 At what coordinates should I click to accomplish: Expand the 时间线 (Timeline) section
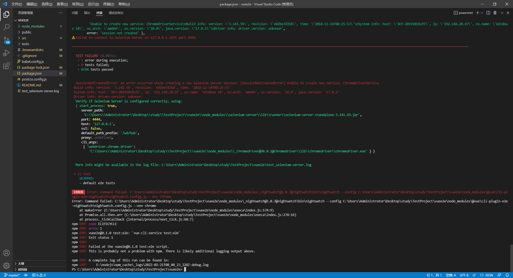[40, 269]
